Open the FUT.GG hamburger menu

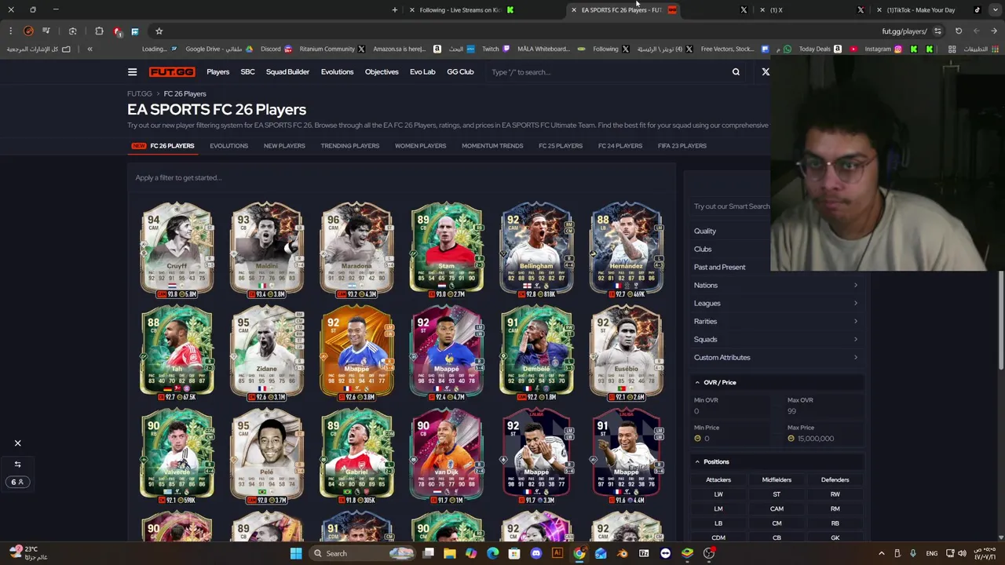(132, 72)
